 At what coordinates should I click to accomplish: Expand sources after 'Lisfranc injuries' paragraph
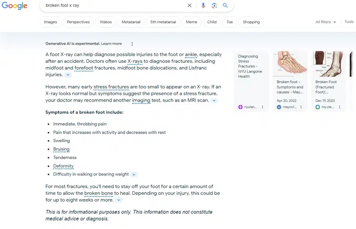pyautogui.click(x=68, y=74)
